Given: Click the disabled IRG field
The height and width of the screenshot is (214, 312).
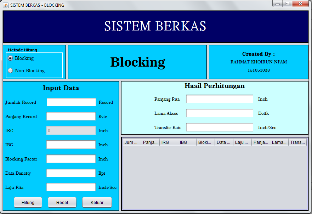Looking at the screenshot, I should coord(71,130).
